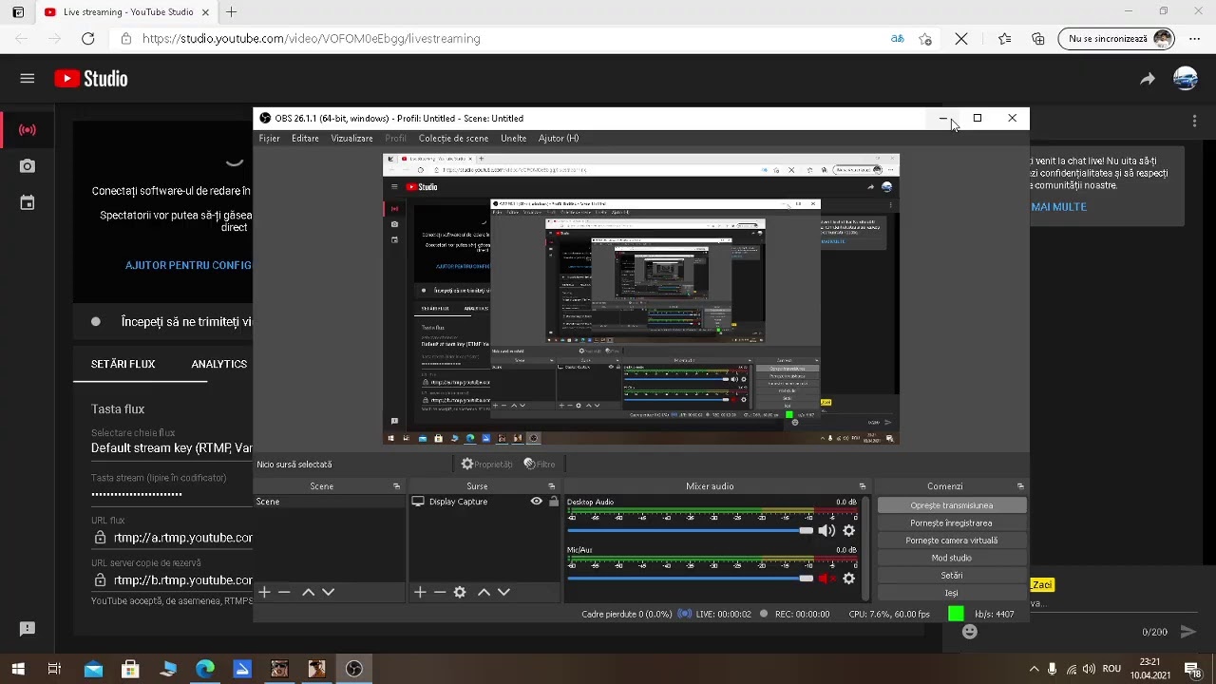Viewport: 1216px width, 684px height.
Task: Open Edge translate page icon in address bar
Action: [897, 39]
